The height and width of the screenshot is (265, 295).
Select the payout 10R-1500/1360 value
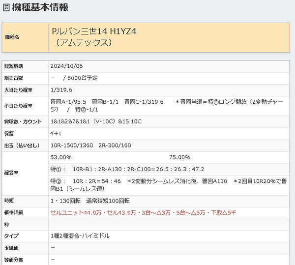72,146
